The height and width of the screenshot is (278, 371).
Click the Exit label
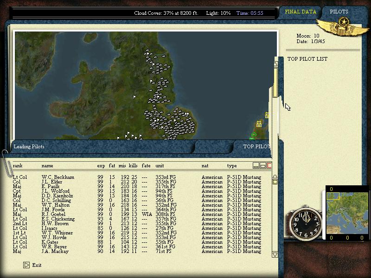pyautogui.click(x=37, y=265)
